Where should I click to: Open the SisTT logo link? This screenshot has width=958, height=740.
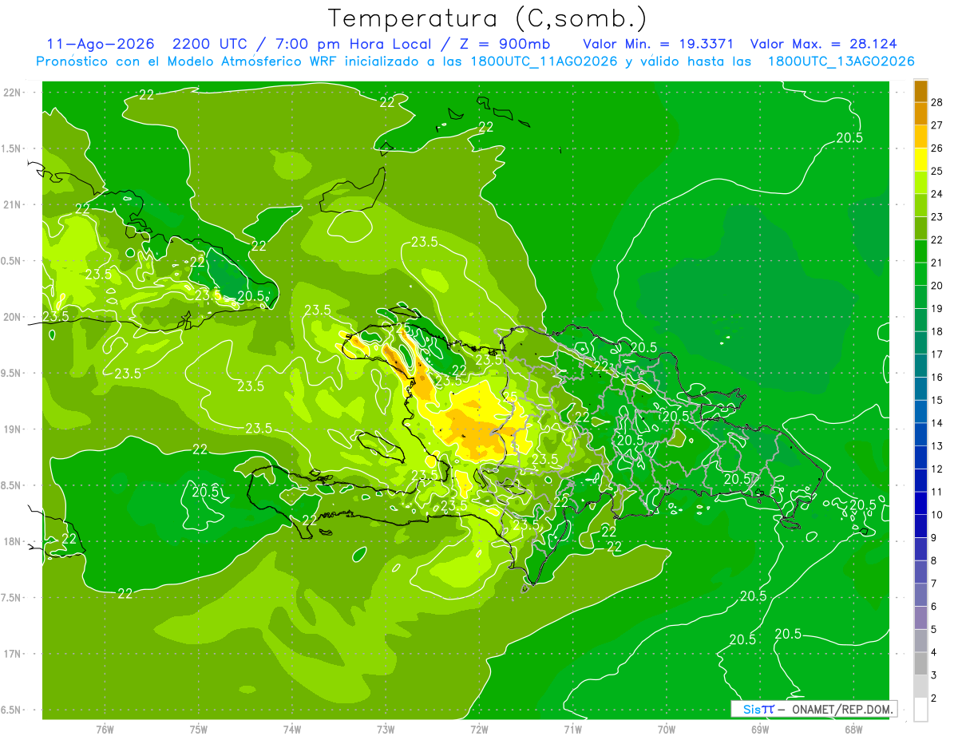(758, 709)
